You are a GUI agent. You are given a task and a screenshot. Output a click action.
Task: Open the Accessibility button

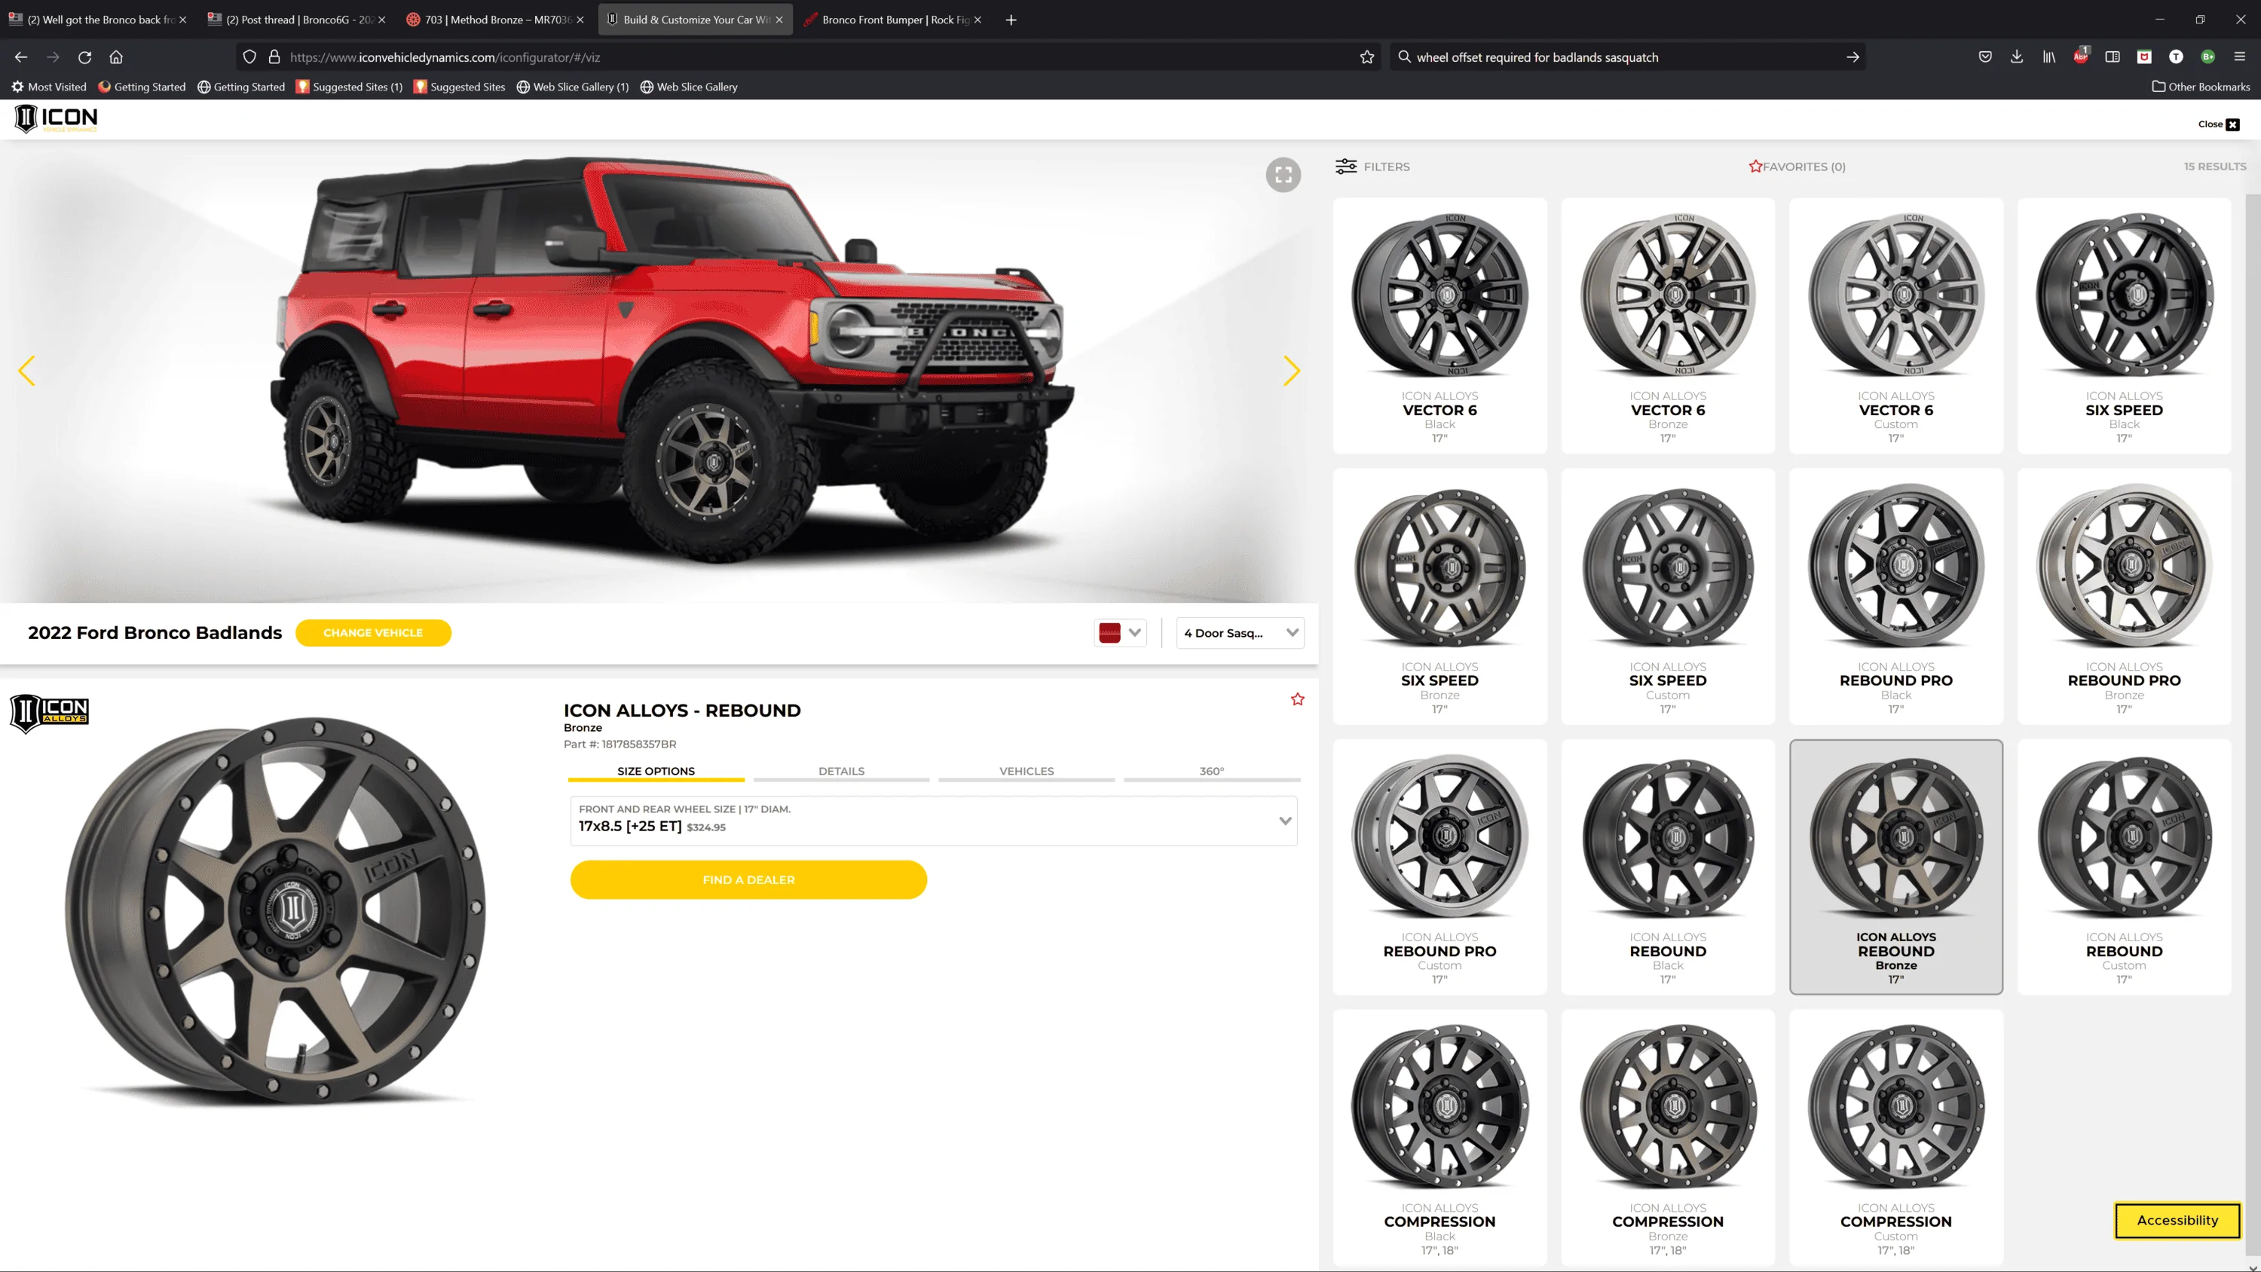pyautogui.click(x=2177, y=1220)
